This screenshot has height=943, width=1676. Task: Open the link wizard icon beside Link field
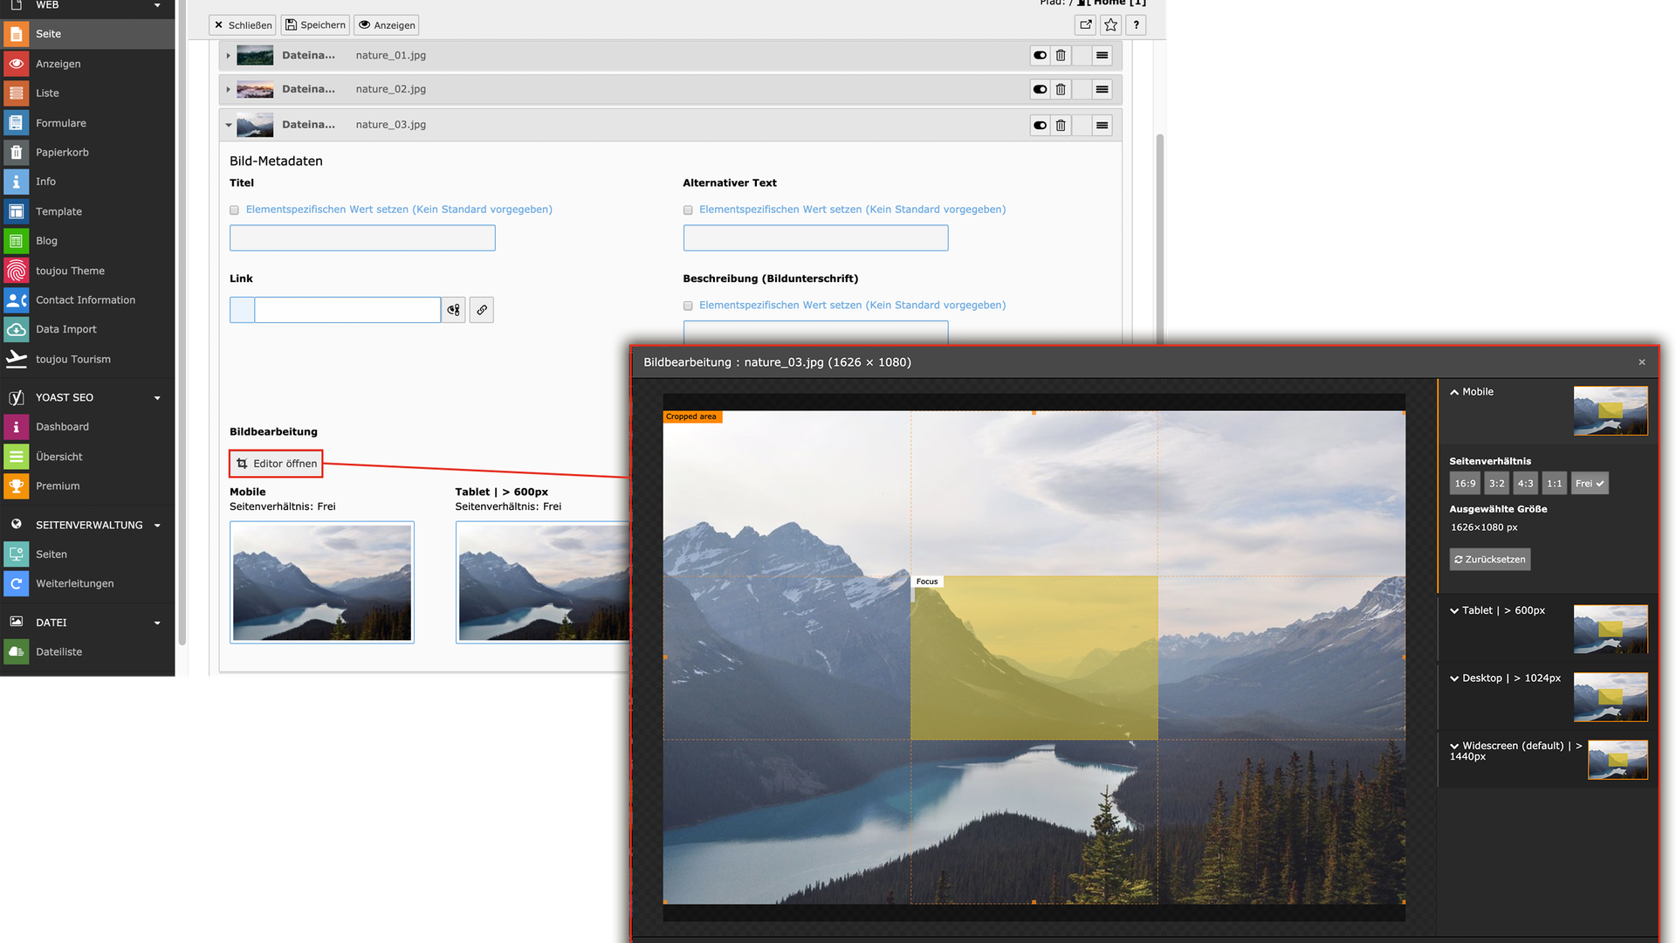click(x=481, y=310)
